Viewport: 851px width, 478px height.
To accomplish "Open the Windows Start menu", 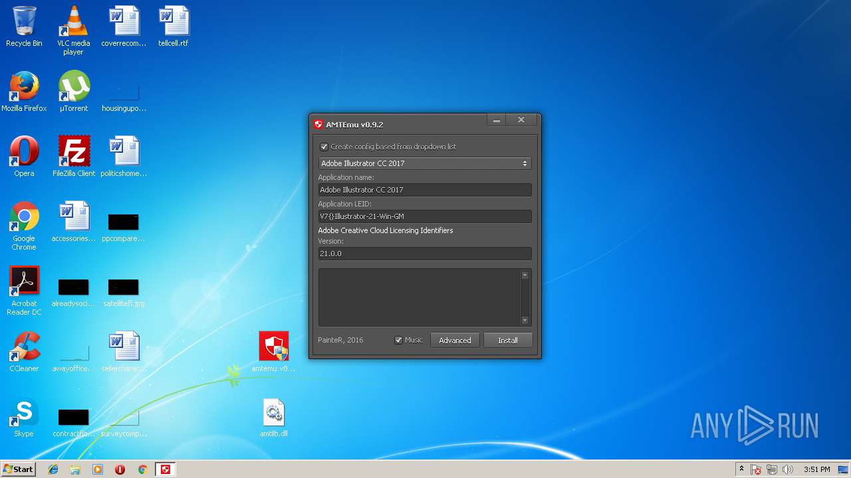I will pyautogui.click(x=19, y=469).
